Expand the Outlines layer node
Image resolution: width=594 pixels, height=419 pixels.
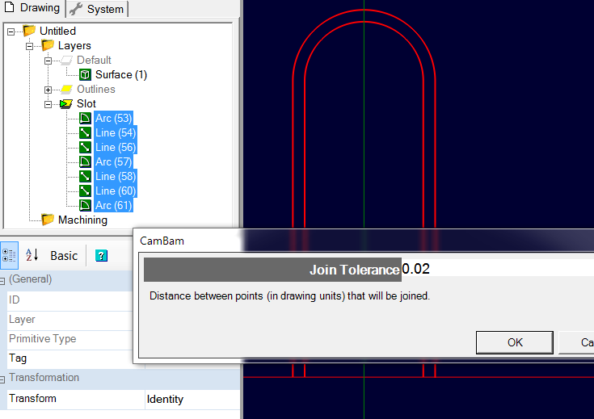48,90
